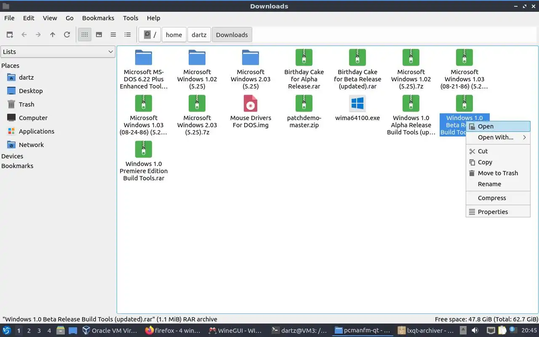Switch to virtual desktop 2
539x337 pixels.
pyautogui.click(x=29, y=331)
